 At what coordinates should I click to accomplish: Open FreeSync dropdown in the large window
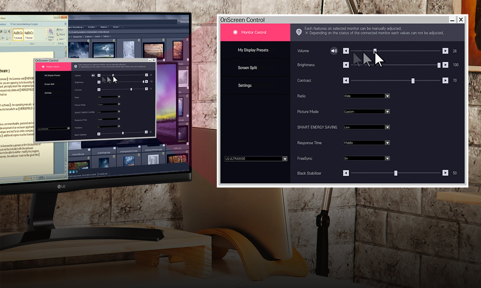pyautogui.click(x=366, y=158)
